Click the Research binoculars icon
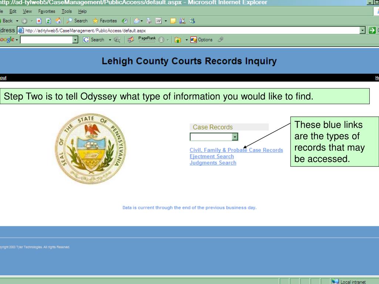 182,21
